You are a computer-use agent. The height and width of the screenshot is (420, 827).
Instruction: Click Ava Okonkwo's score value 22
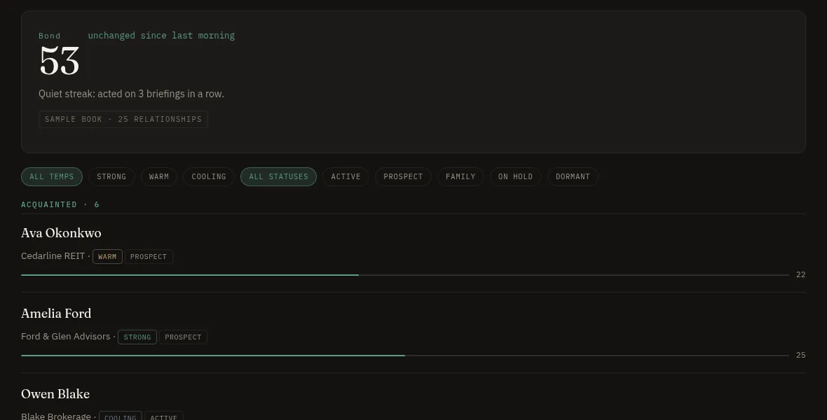(x=800, y=274)
